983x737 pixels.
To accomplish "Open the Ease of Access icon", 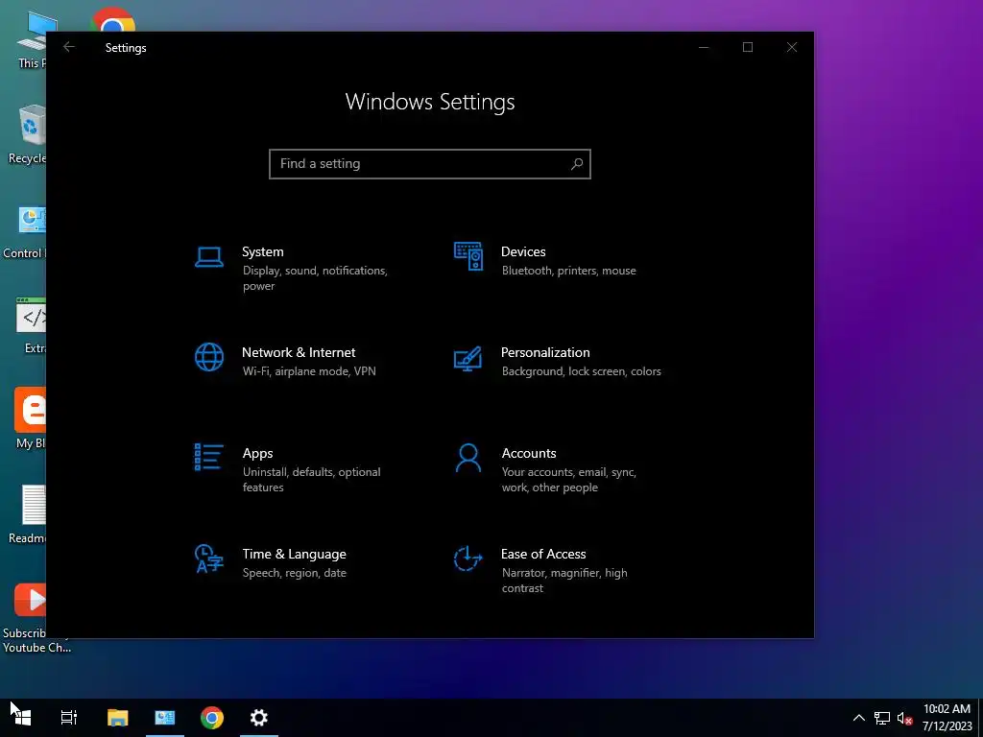I will tap(468, 559).
